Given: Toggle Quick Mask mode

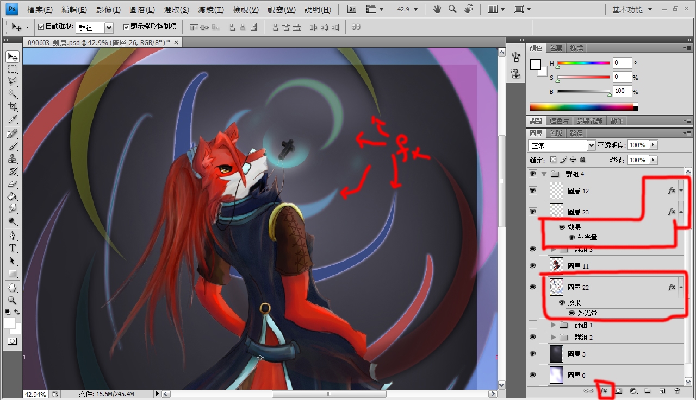Looking at the screenshot, I should click(13, 341).
